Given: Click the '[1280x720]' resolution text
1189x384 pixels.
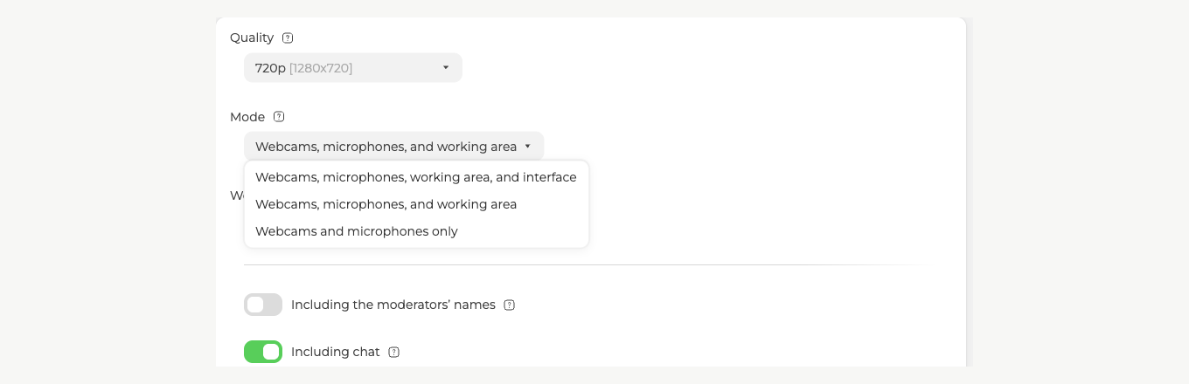Looking at the screenshot, I should (x=321, y=68).
